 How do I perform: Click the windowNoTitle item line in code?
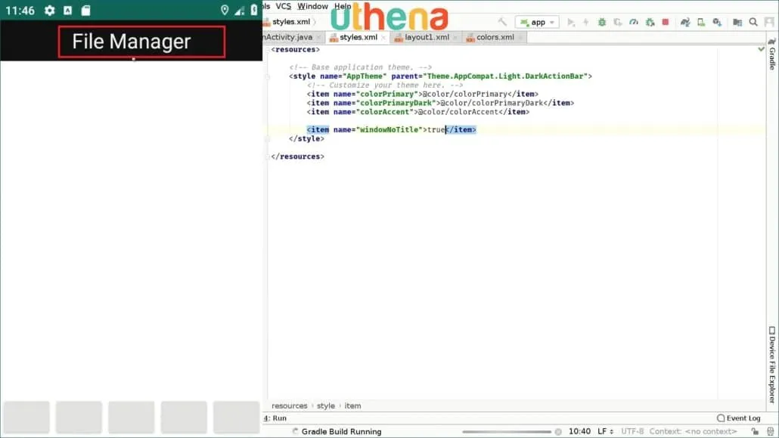pyautogui.click(x=391, y=130)
